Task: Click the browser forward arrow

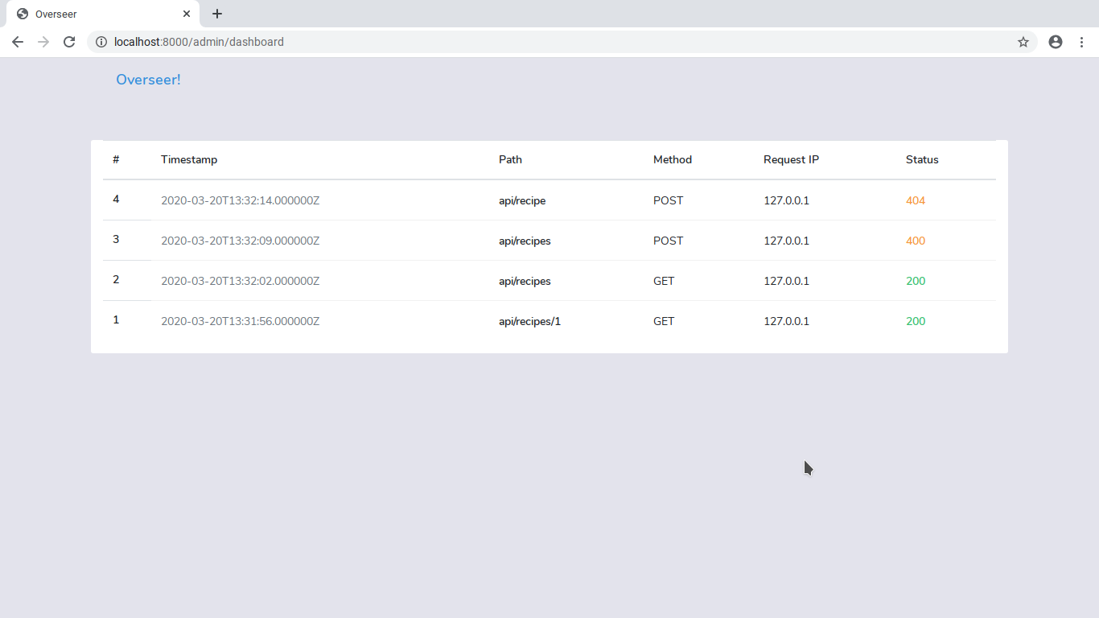Action: pos(43,42)
